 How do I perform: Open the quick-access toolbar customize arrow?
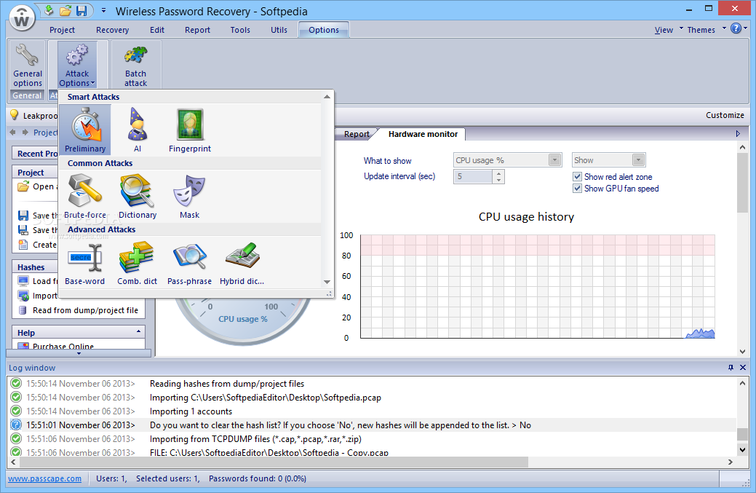click(103, 11)
